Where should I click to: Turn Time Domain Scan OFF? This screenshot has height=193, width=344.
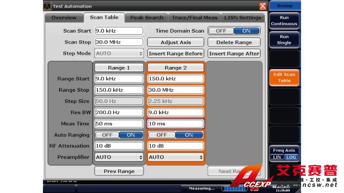(221, 31)
